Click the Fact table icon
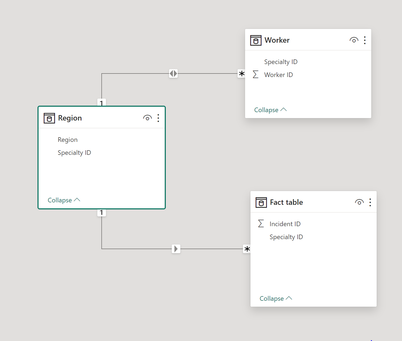Screen dimensions: 402x341 point(261,202)
